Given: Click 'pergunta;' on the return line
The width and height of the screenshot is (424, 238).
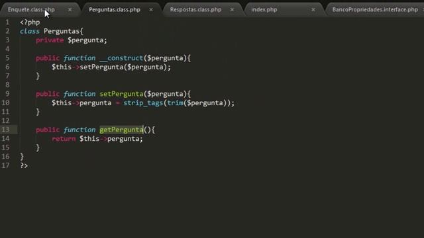Looking at the screenshot, I should [125, 139].
